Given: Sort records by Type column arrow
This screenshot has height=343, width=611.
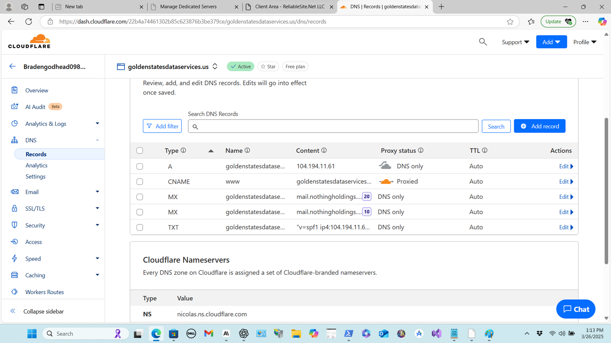Looking at the screenshot, I should 211,151.
